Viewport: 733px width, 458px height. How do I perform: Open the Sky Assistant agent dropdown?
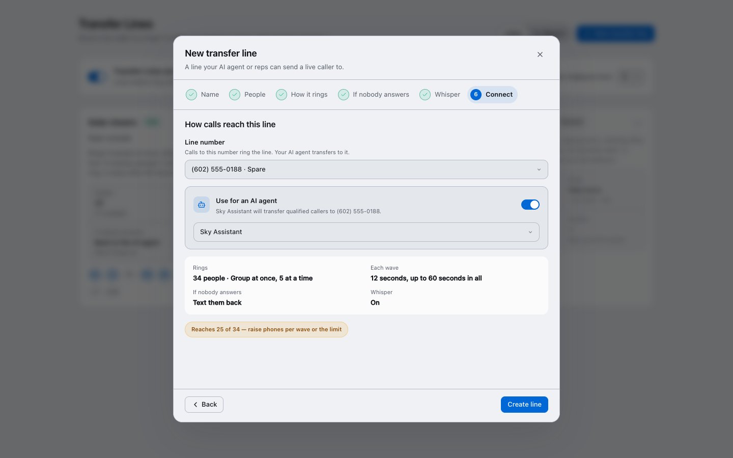366,232
